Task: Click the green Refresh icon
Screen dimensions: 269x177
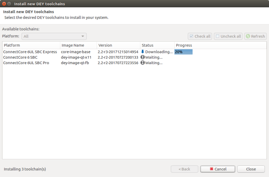Action: pos(248,36)
